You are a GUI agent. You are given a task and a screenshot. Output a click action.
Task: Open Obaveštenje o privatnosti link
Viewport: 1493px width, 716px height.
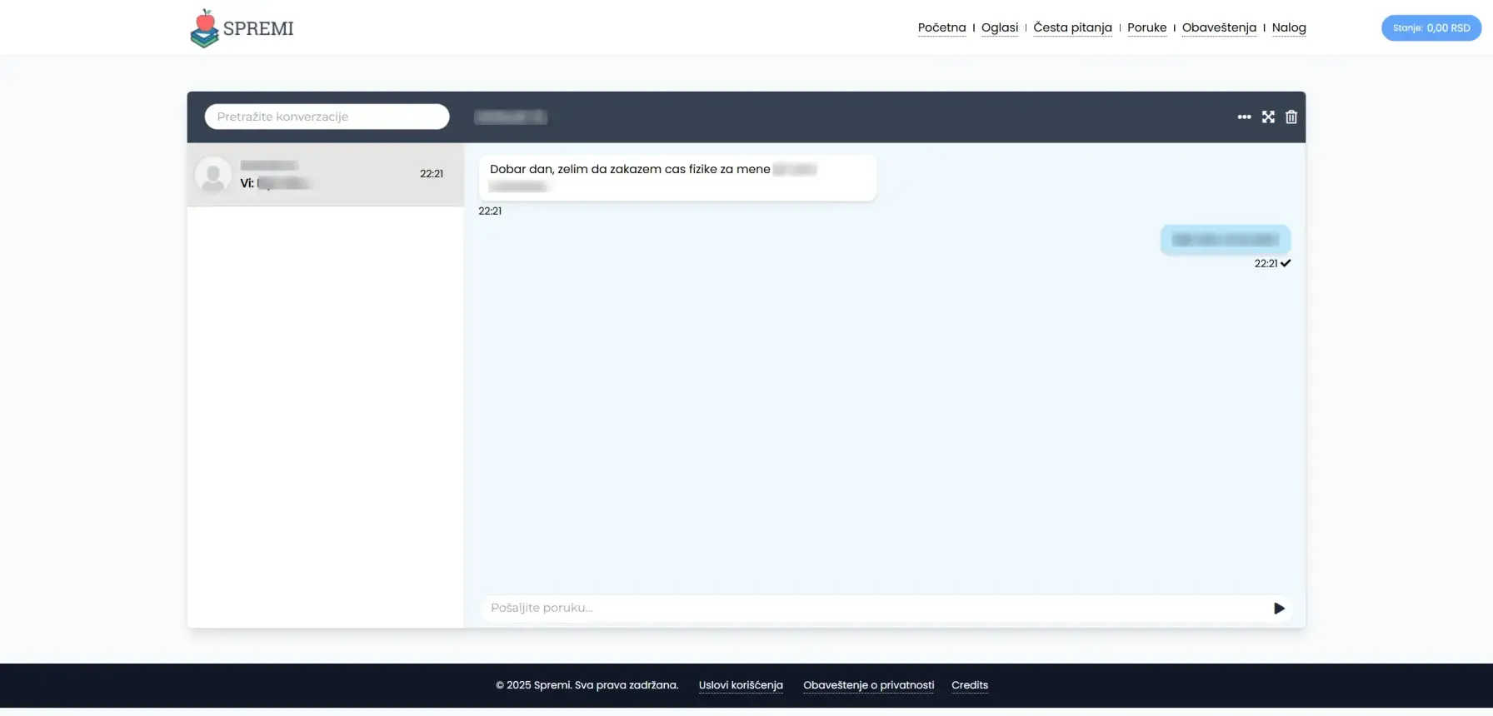click(x=868, y=685)
